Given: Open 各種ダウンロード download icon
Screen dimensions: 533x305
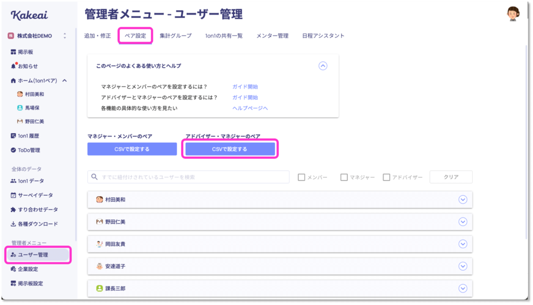Looking at the screenshot, I should pos(13,224).
